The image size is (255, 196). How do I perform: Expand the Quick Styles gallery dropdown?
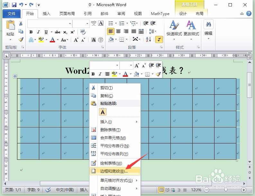point(174,39)
